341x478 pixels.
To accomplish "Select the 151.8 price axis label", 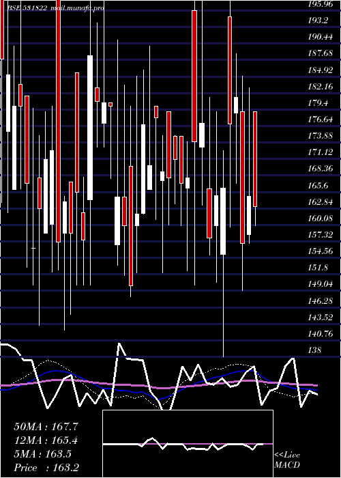I will pos(318,268).
